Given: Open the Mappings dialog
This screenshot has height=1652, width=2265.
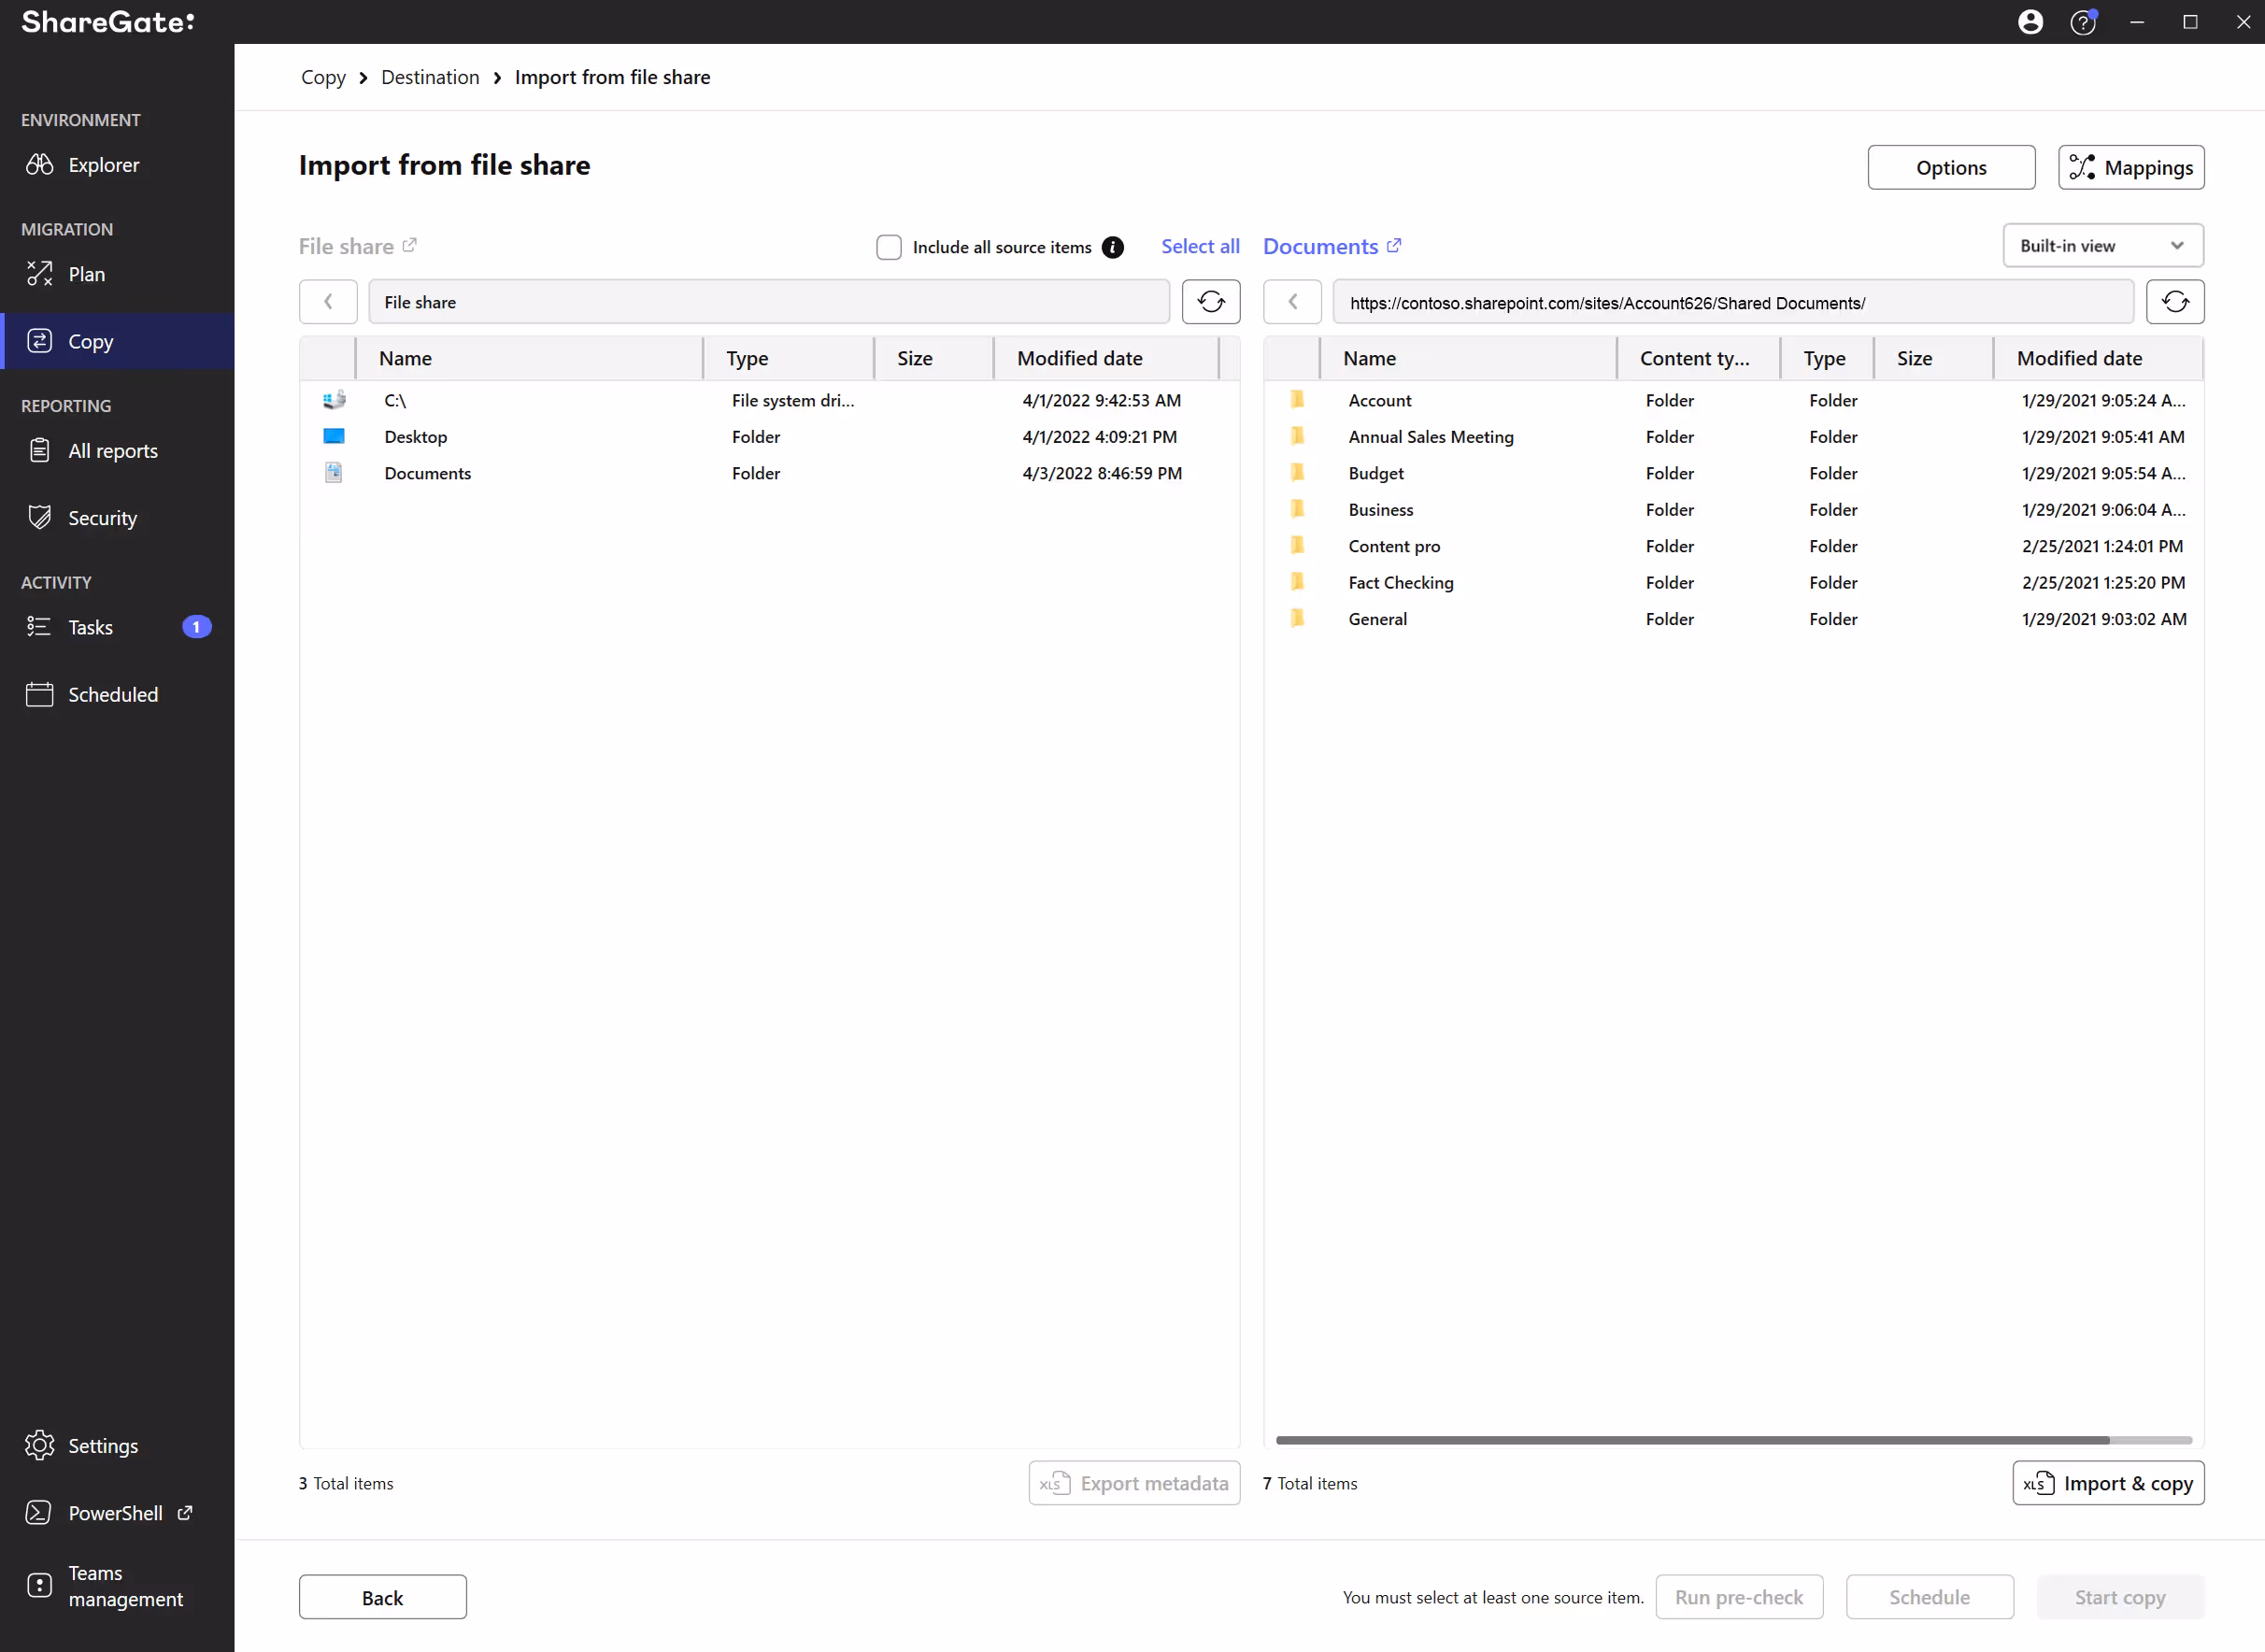Looking at the screenshot, I should pyautogui.click(x=2130, y=167).
